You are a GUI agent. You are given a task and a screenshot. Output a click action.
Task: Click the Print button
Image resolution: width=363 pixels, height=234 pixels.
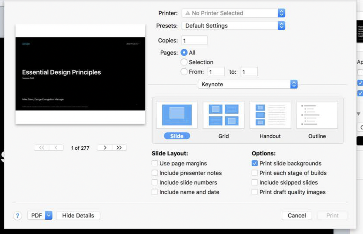pos(332,215)
